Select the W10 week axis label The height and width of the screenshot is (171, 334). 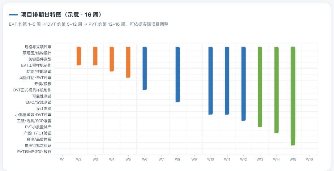211,159
